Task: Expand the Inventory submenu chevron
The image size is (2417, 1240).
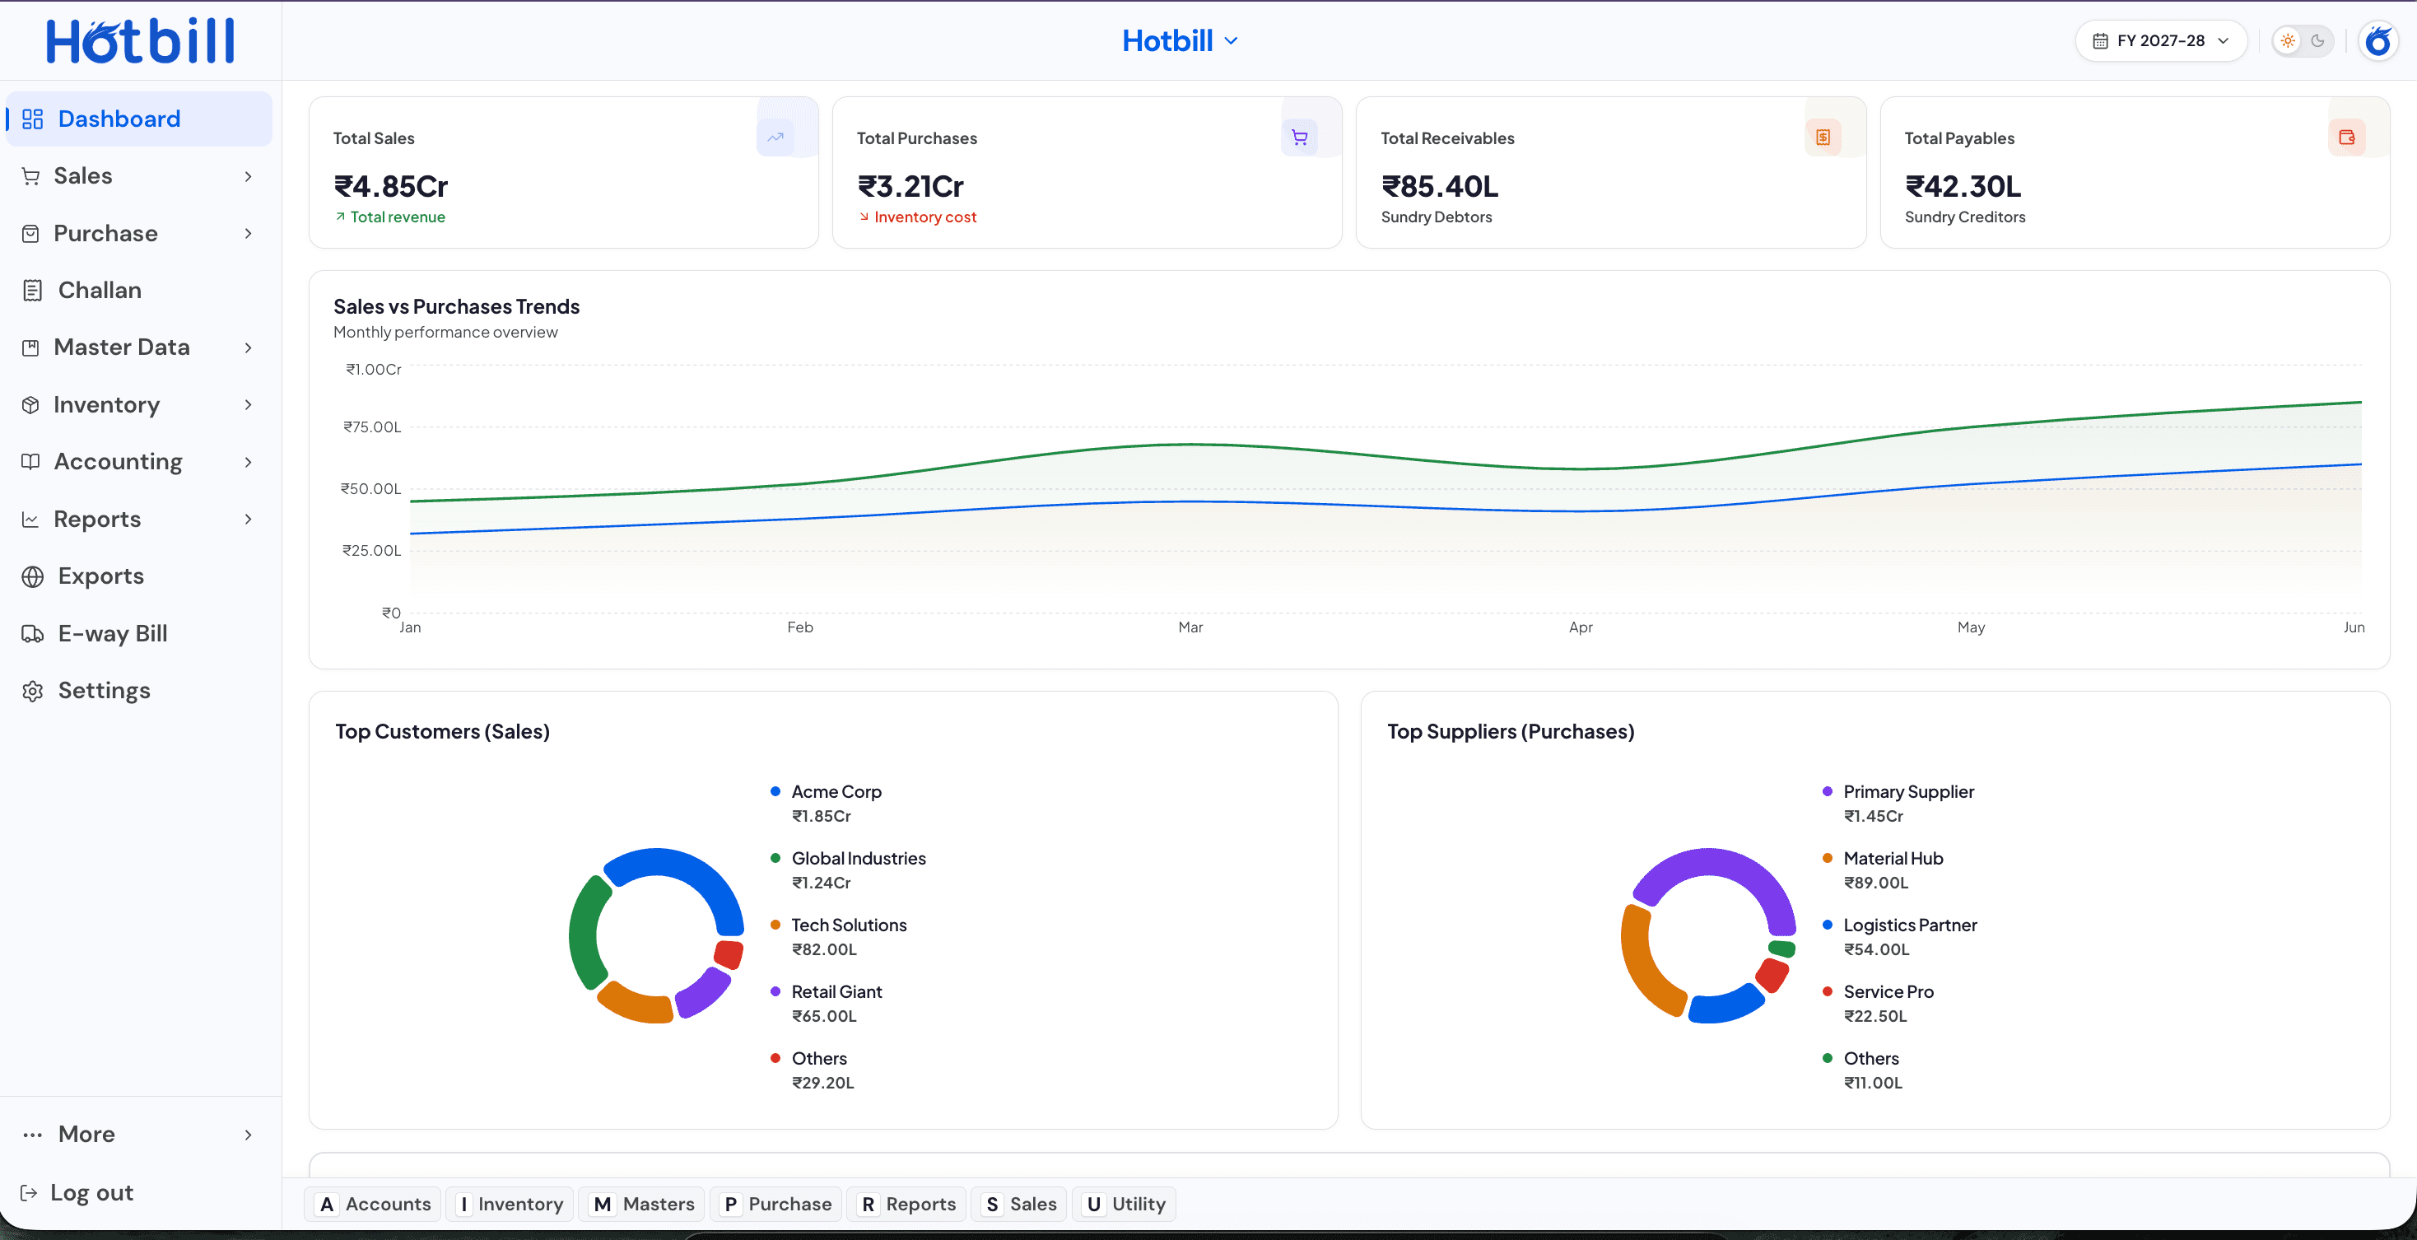Action: (249, 405)
